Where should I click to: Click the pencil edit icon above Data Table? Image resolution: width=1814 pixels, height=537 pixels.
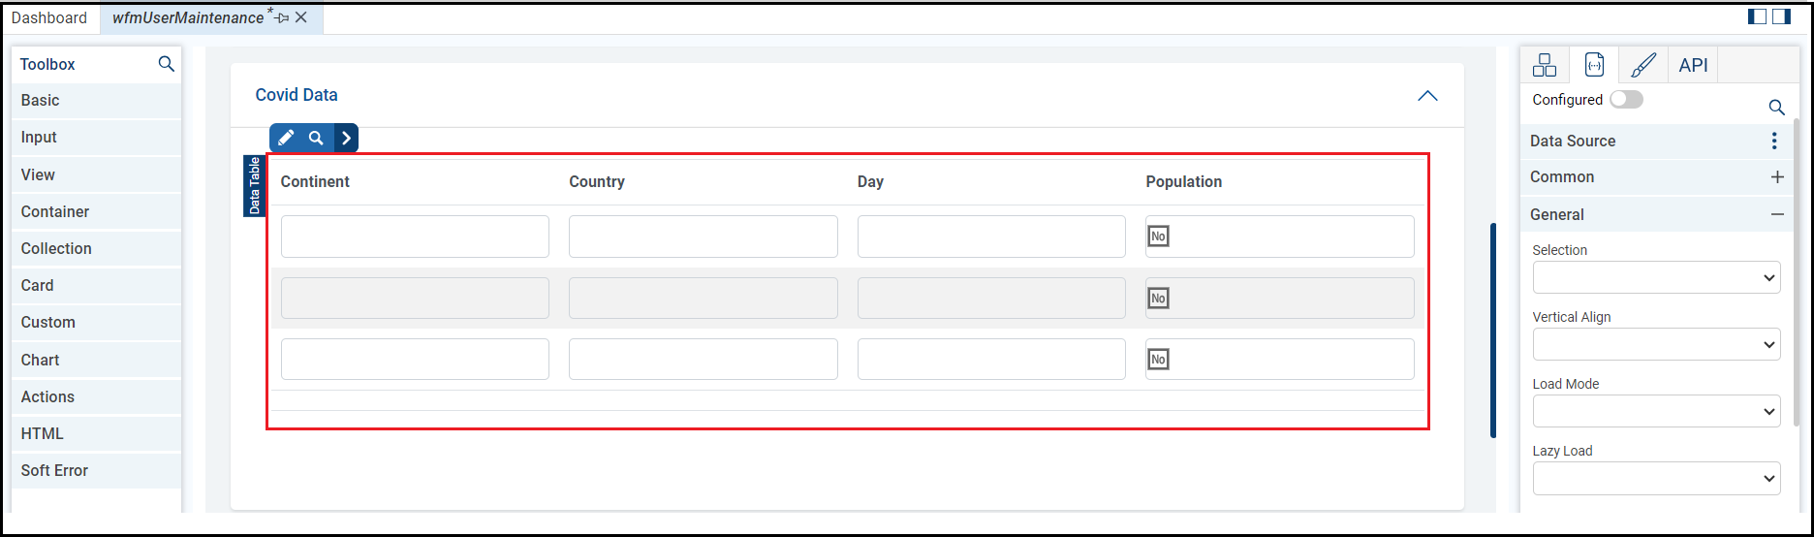(x=286, y=138)
